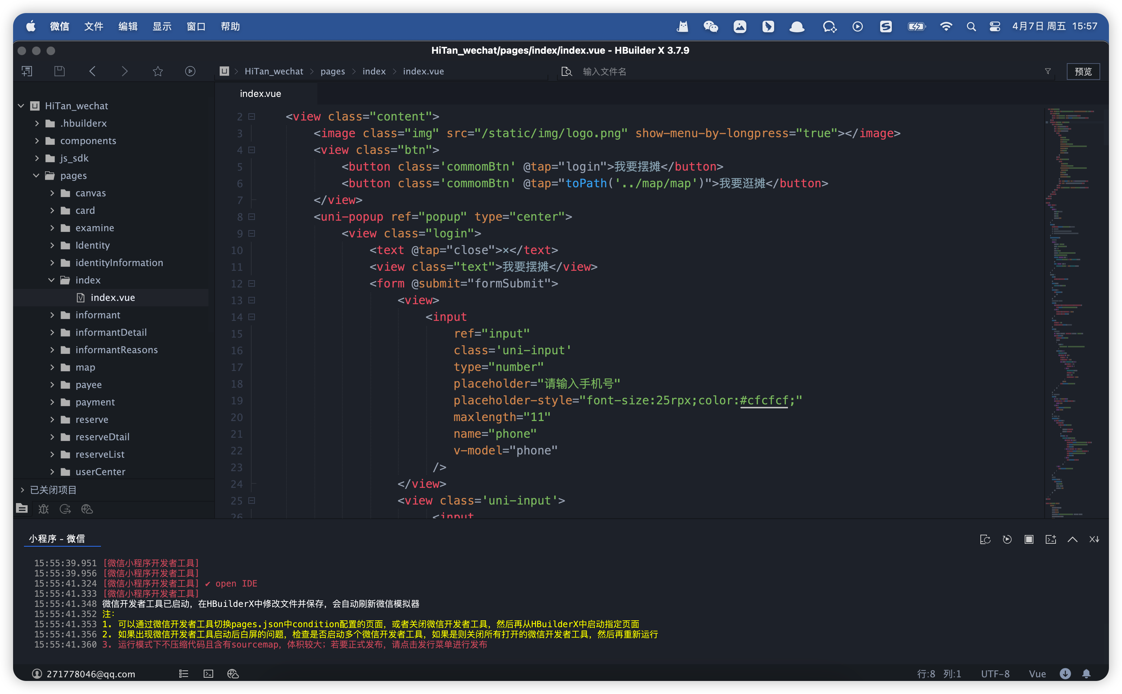Go forward with the right arrow icon

(125, 71)
